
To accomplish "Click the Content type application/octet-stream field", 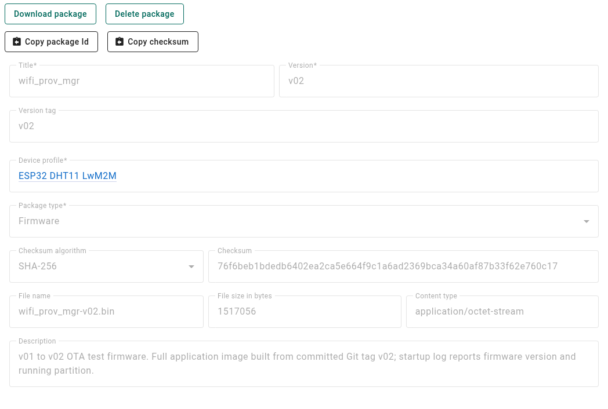I will [502, 312].
